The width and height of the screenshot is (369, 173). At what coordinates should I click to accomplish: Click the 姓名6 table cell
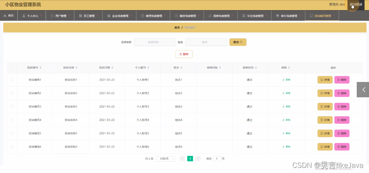(x=178, y=147)
